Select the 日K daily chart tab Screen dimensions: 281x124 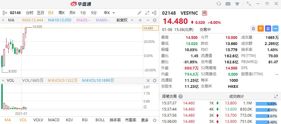click(x=51, y=13)
